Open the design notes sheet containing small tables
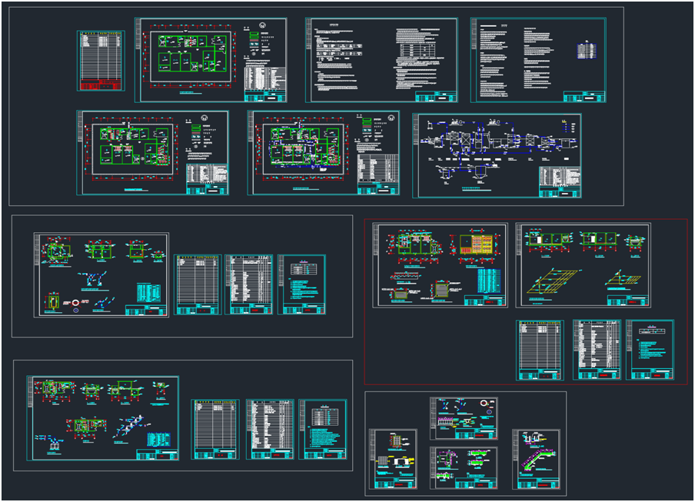Image resolution: width=695 pixels, height=502 pixels. coord(381,60)
